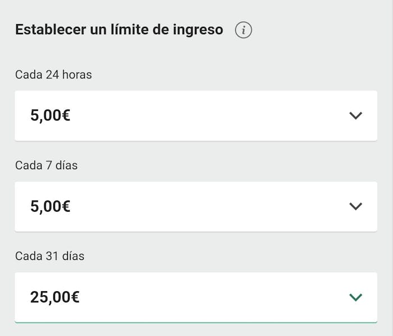
Task: Focus the daily deposit limit field
Action: pos(195,116)
